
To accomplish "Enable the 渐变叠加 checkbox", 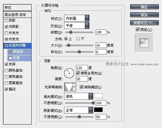I will pyautogui.click(x=6, y=77).
